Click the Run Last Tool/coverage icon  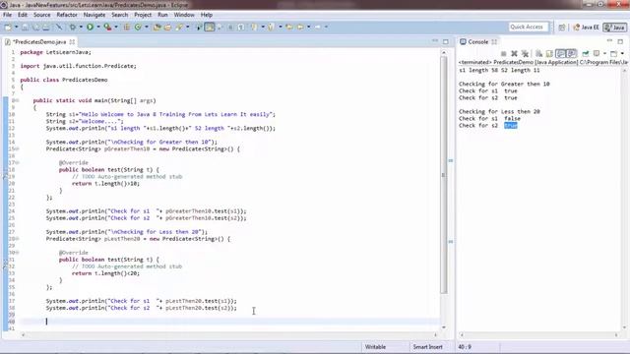107,27
